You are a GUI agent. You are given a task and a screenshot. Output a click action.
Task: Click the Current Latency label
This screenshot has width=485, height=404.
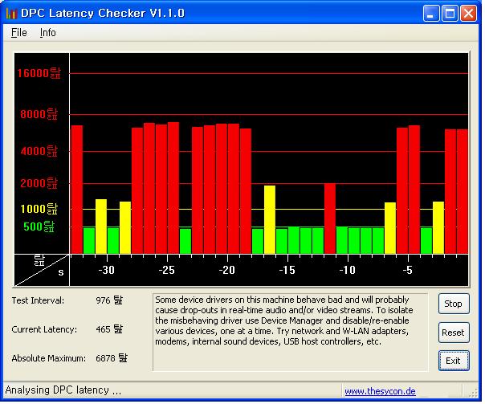tap(44, 329)
